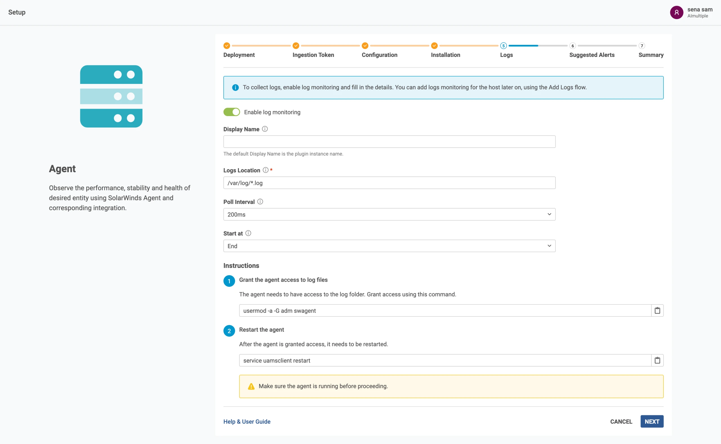Click the AImultiple organization name

click(x=698, y=16)
